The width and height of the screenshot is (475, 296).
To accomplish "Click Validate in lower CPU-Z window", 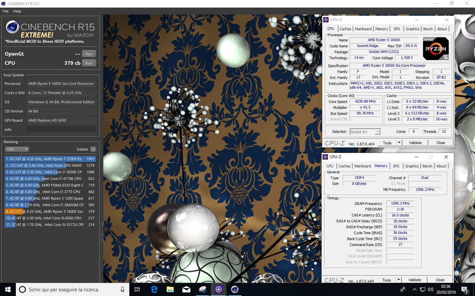I will (x=415, y=280).
